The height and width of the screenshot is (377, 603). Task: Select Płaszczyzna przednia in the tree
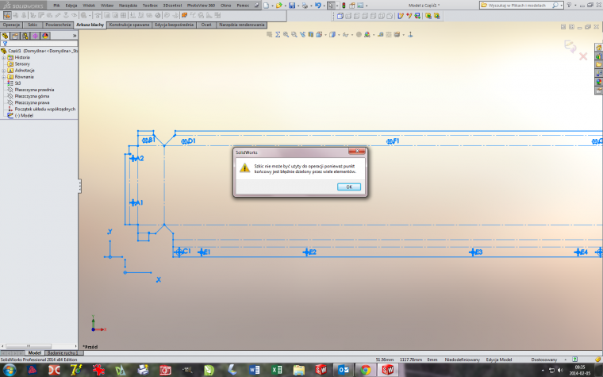click(x=34, y=90)
